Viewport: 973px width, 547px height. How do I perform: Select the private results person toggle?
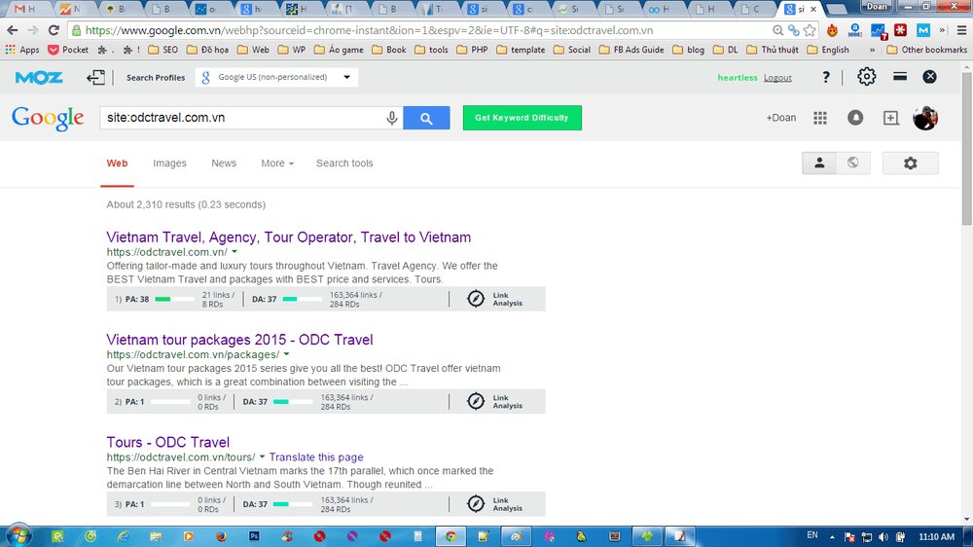click(819, 164)
